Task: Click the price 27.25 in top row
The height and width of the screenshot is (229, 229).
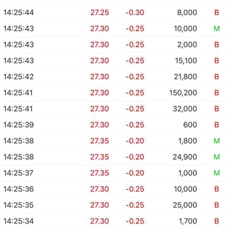Action: pyautogui.click(x=100, y=13)
